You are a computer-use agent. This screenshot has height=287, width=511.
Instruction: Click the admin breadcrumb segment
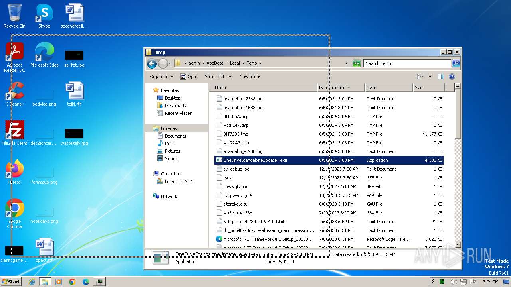[194, 63]
